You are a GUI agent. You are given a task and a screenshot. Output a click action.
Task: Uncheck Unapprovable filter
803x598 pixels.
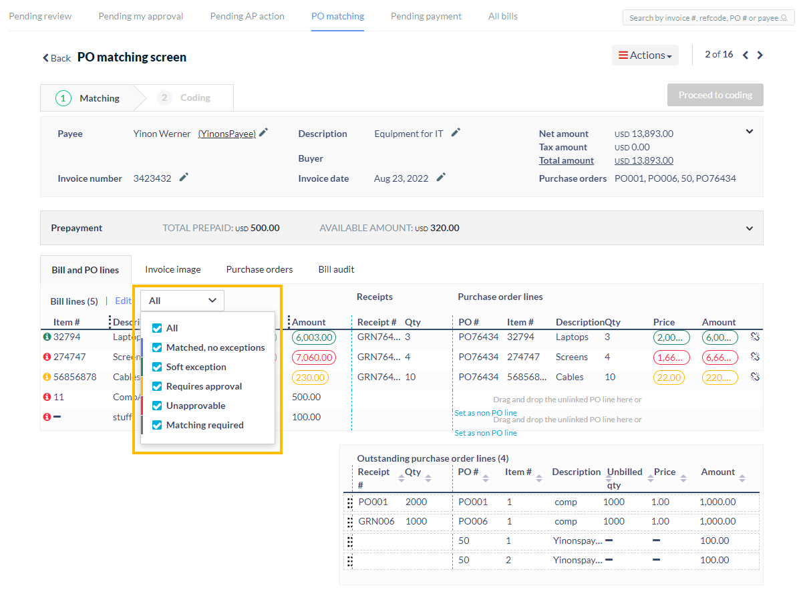[x=157, y=406]
